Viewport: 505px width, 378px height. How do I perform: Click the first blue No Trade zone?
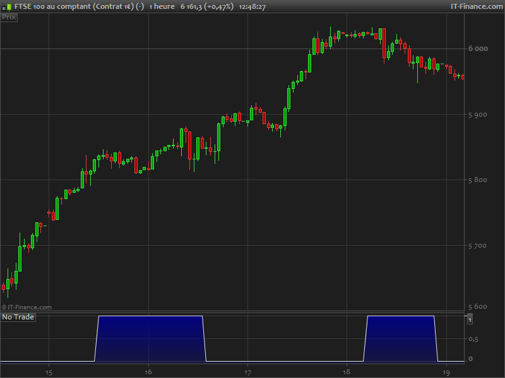click(150, 338)
